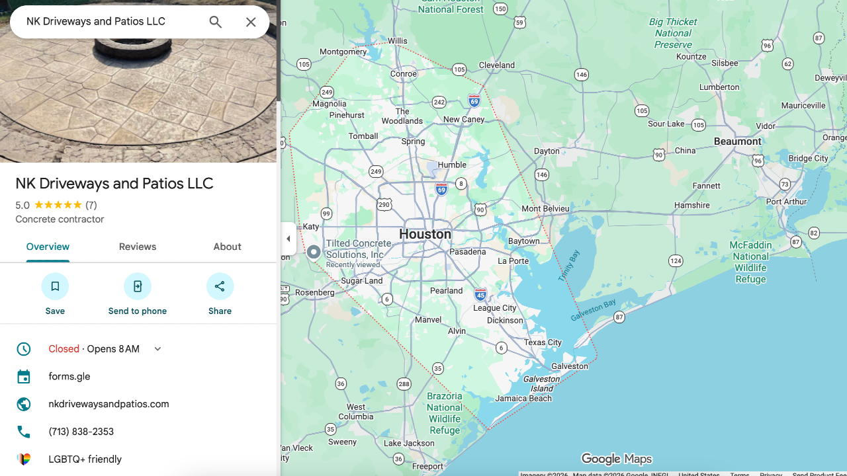
Task: Select the Tilted Concrete Solutions map pin
Action: pyautogui.click(x=314, y=252)
